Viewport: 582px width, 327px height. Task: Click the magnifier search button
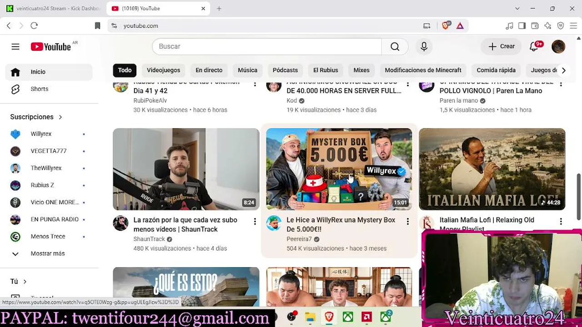[x=395, y=46]
